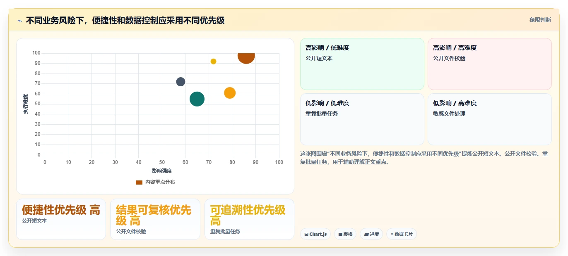Open the 低影响 / 低难度 quadrant card
This screenshot has height=256, width=568.
362,119
